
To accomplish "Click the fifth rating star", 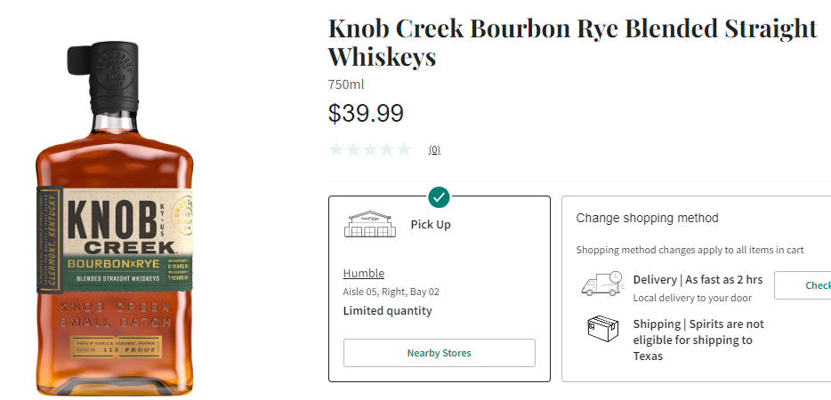I will [404, 149].
